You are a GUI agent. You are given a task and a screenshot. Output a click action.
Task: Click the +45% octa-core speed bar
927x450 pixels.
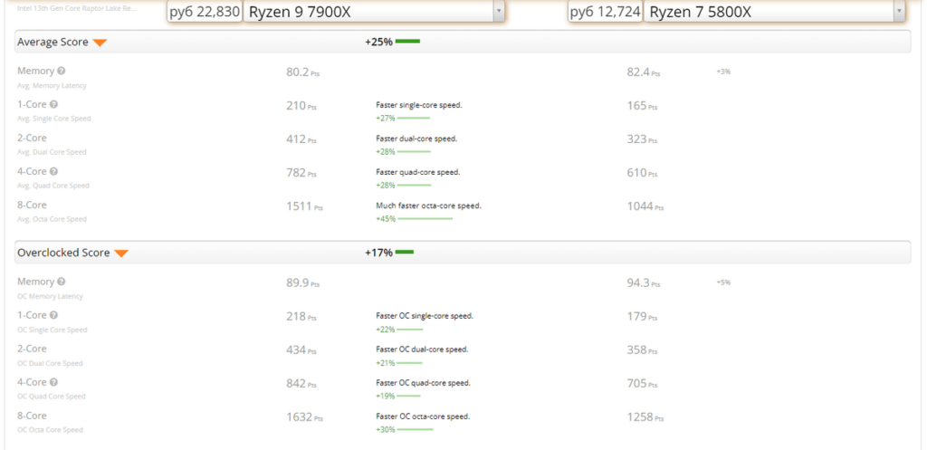(x=425, y=219)
